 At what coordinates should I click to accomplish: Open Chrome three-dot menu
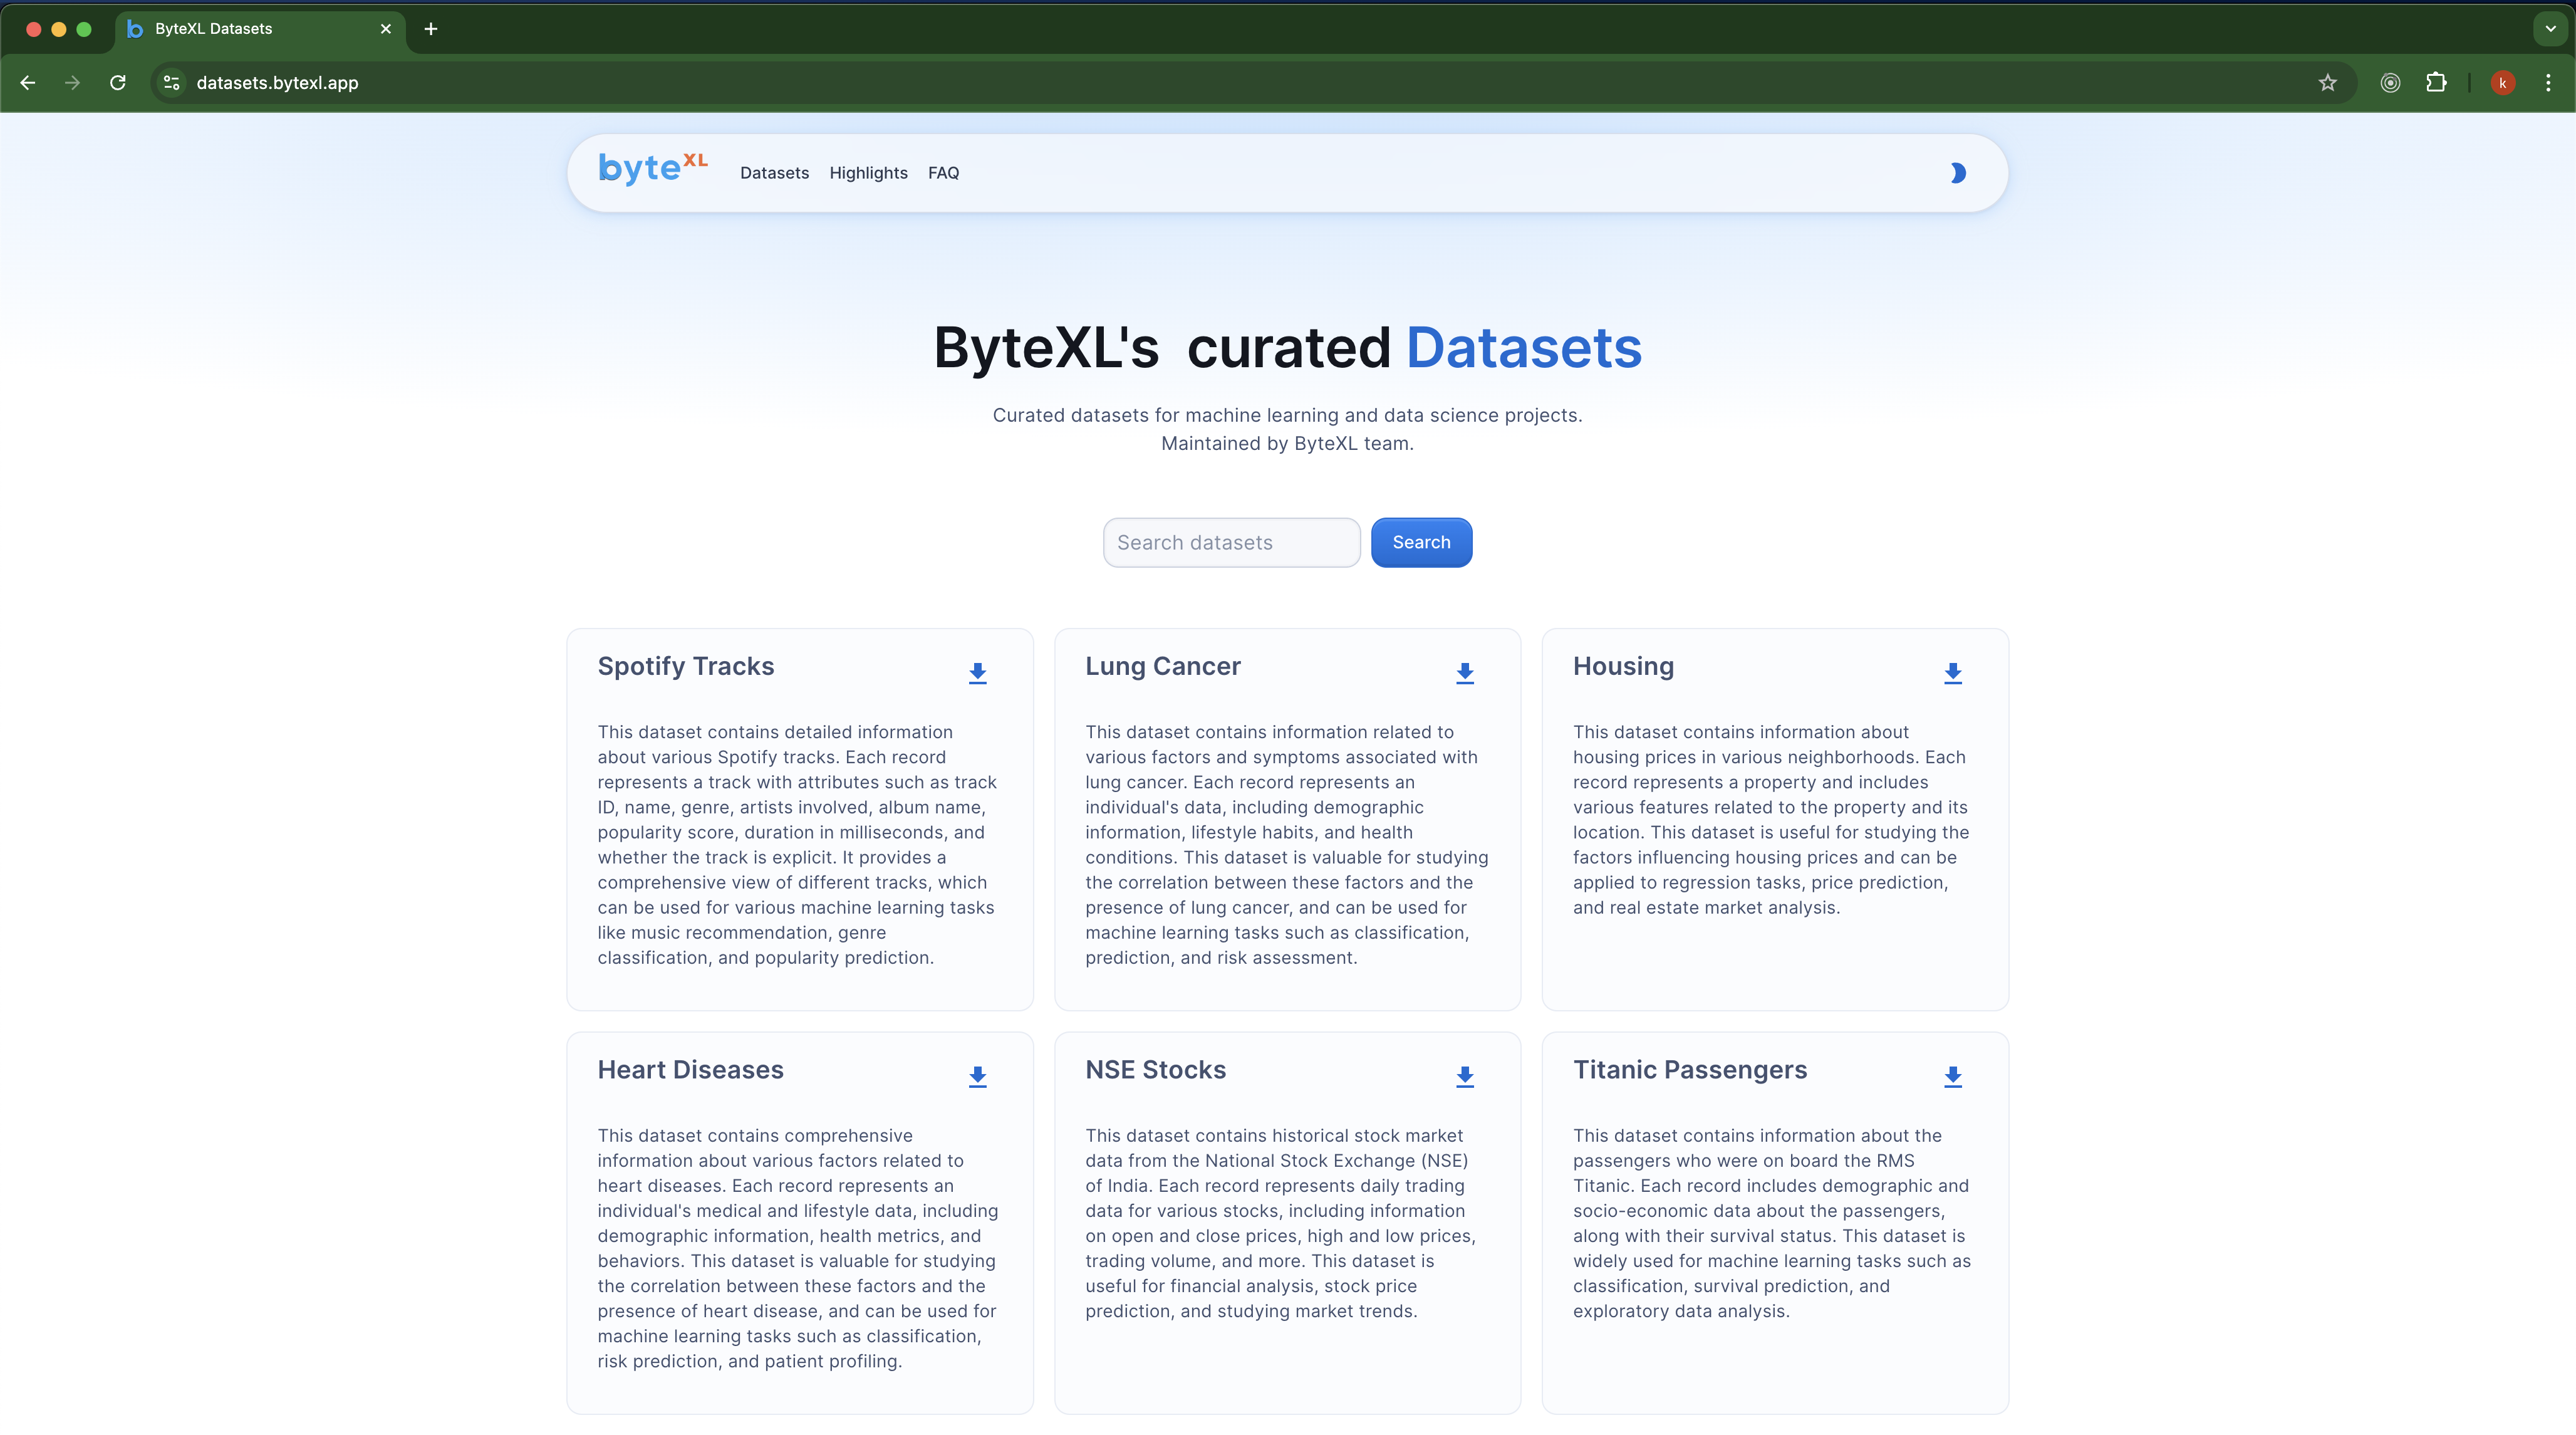2547,83
